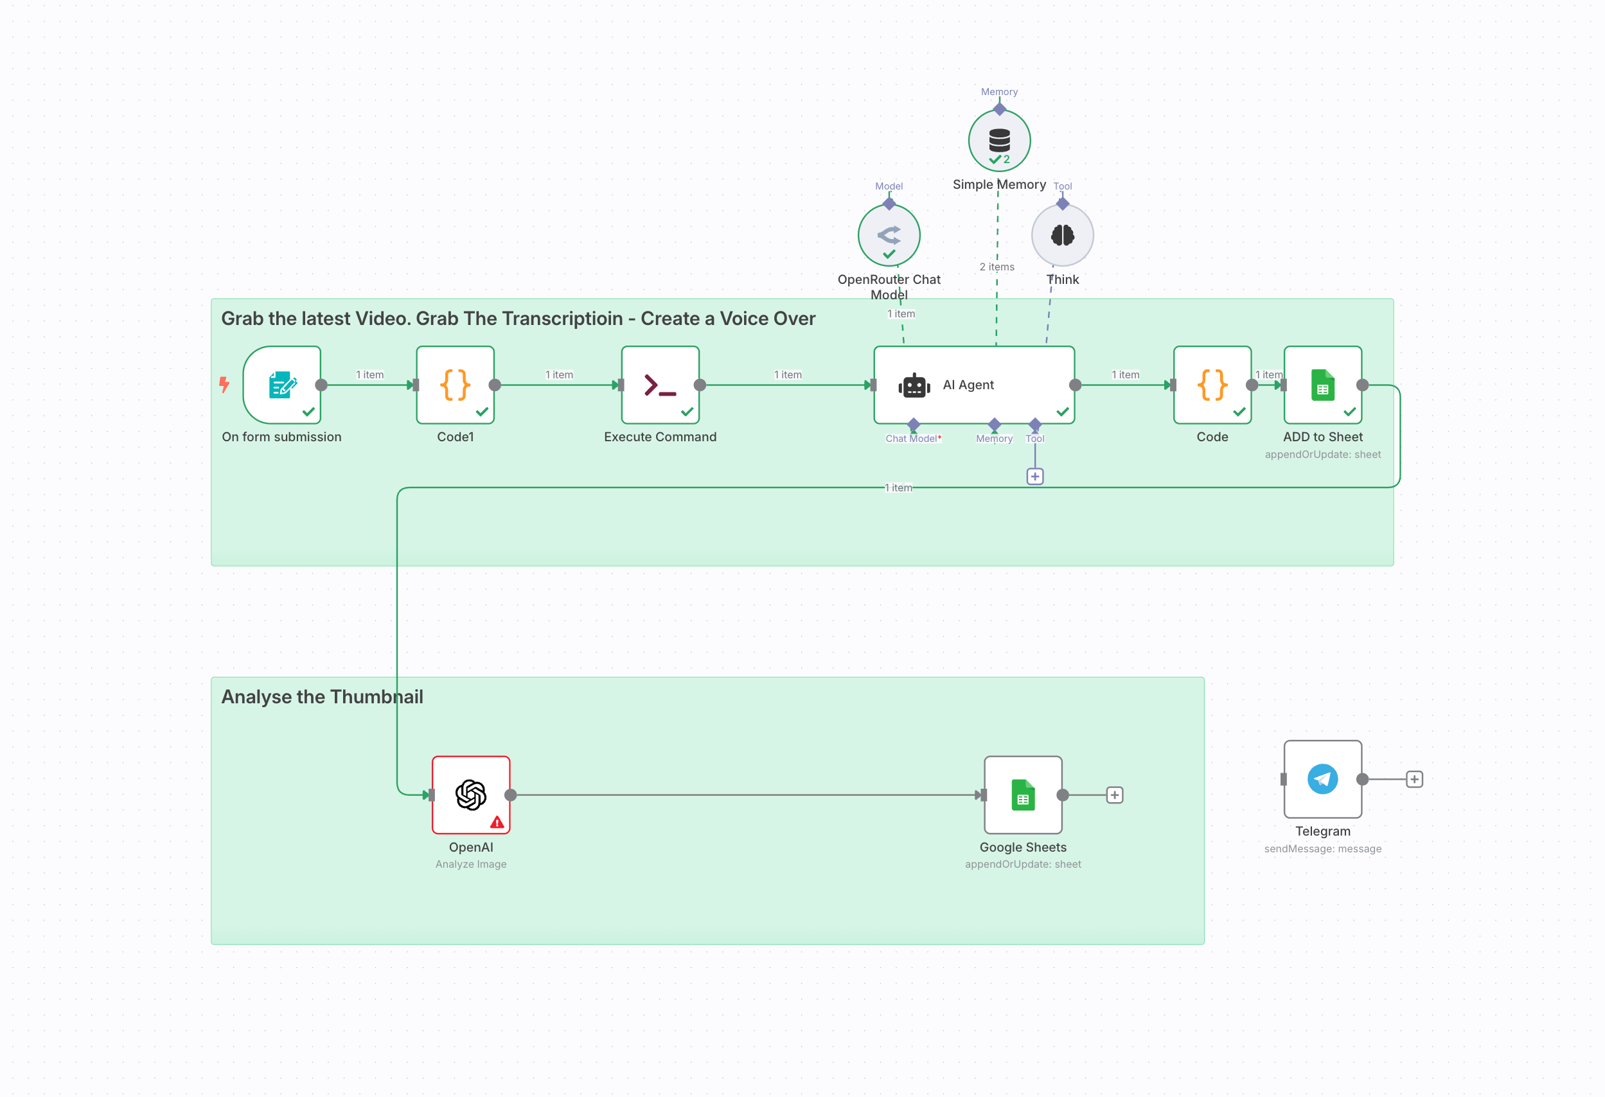Select the Execute Command terminal node

click(660, 385)
